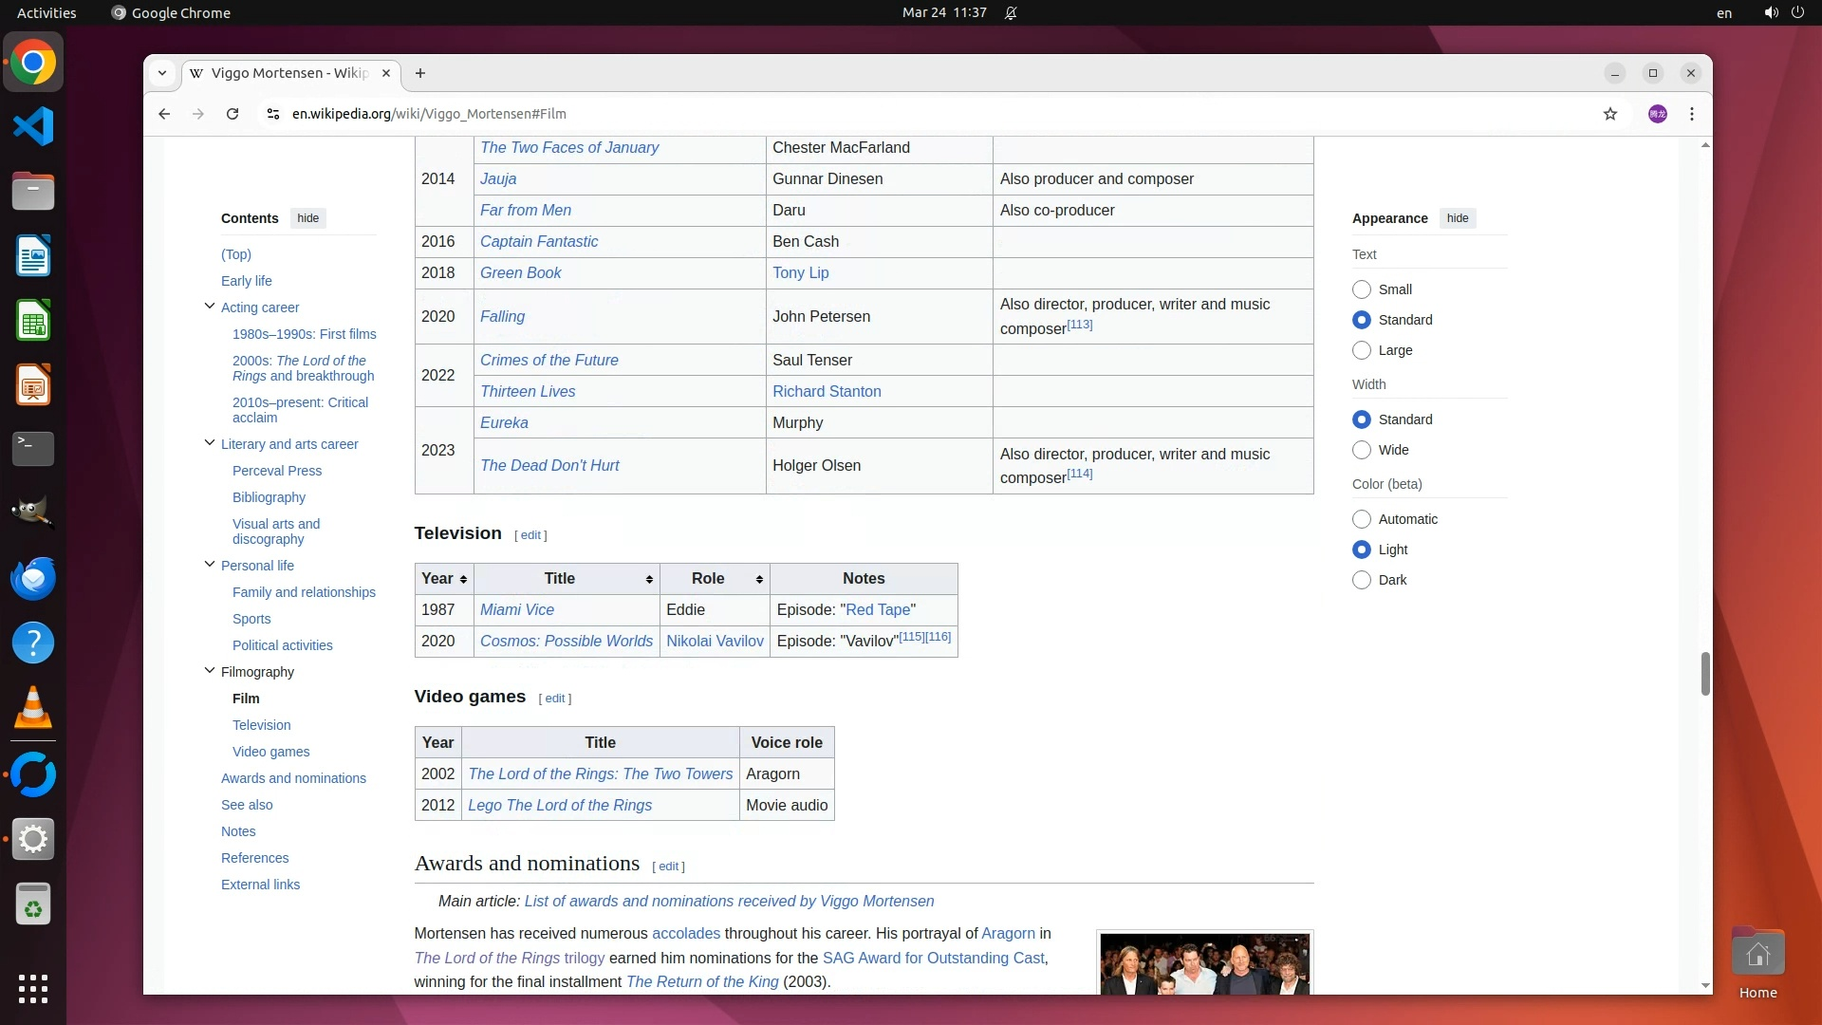The width and height of the screenshot is (1822, 1025).
Task: Open Activities overview
Action: pos(46,12)
